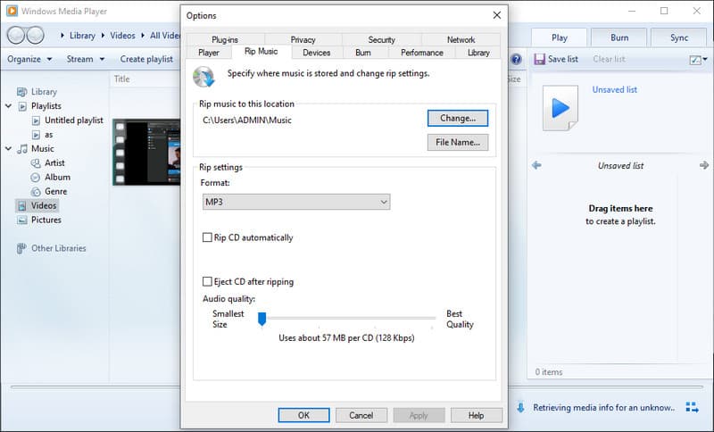Switch to the Player tab
The height and width of the screenshot is (432, 714).
tap(209, 53)
